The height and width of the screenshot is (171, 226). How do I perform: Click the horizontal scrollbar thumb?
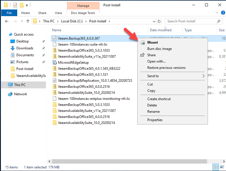pos(130,161)
